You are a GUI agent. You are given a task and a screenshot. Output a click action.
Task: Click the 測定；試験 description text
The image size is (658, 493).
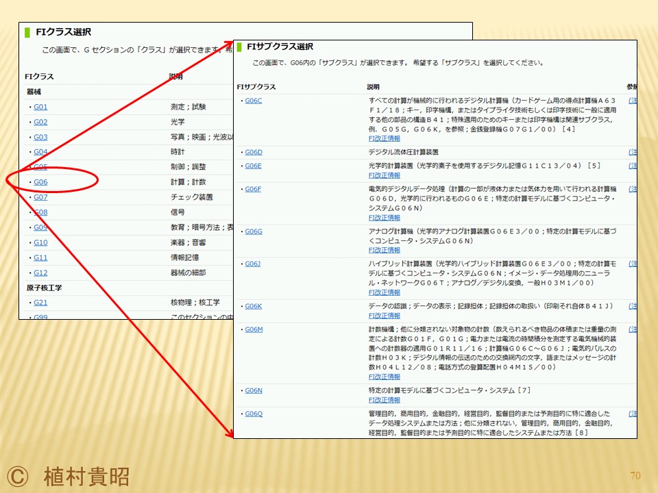click(188, 107)
